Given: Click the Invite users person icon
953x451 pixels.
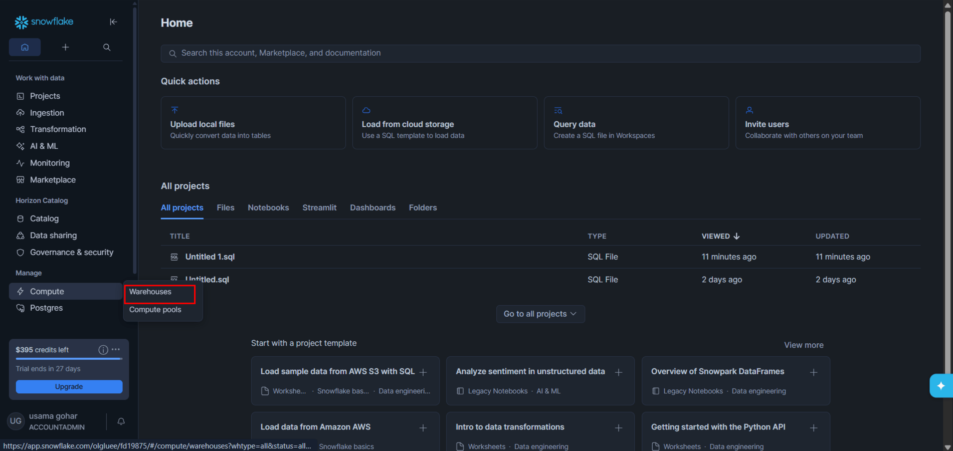Looking at the screenshot, I should (749, 110).
